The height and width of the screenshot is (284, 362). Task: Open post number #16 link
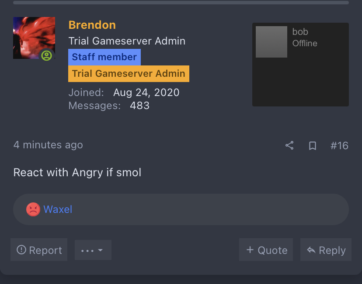(339, 145)
